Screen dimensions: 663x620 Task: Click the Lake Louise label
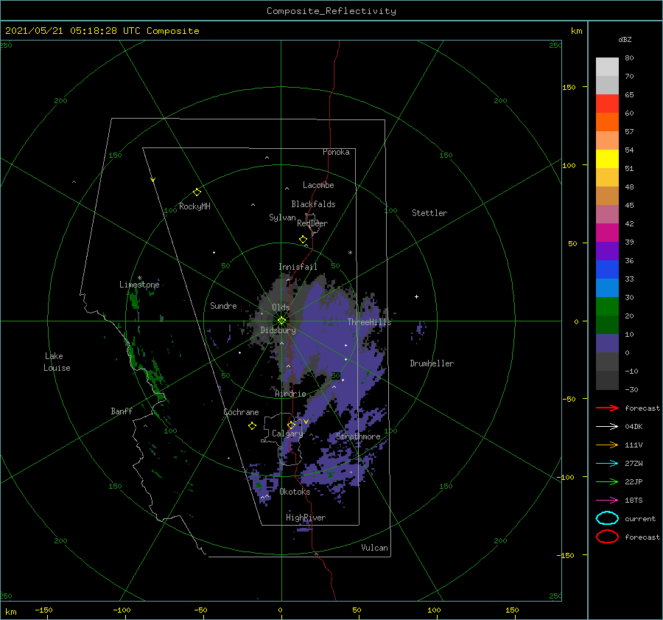[57, 362]
